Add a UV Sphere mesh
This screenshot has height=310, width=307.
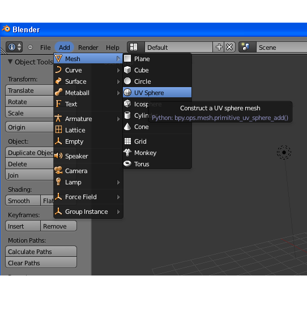coord(157,93)
